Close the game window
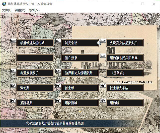The image size is (160, 133). pos(154,4)
